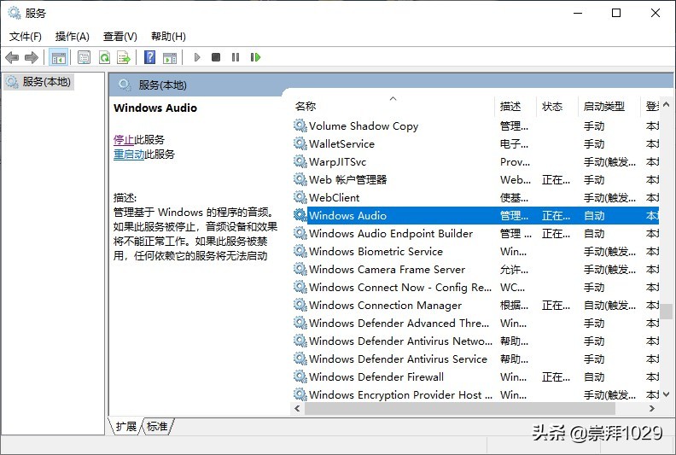The width and height of the screenshot is (676, 455).
Task: Sort list by 启动类型 column header
Action: 603,107
